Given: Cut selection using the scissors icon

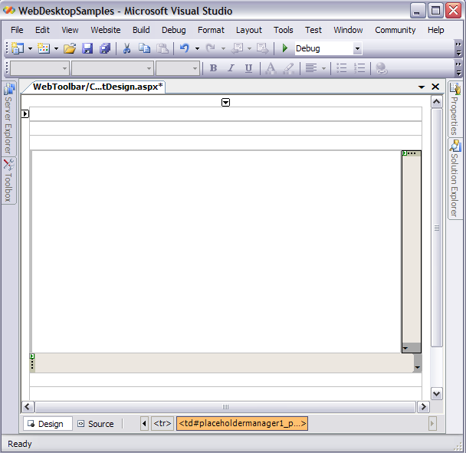Looking at the screenshot, I should [126, 48].
